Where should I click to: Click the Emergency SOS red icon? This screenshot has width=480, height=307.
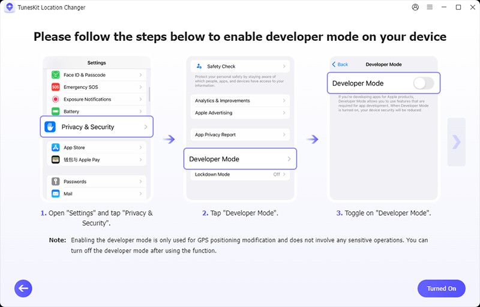[55, 87]
